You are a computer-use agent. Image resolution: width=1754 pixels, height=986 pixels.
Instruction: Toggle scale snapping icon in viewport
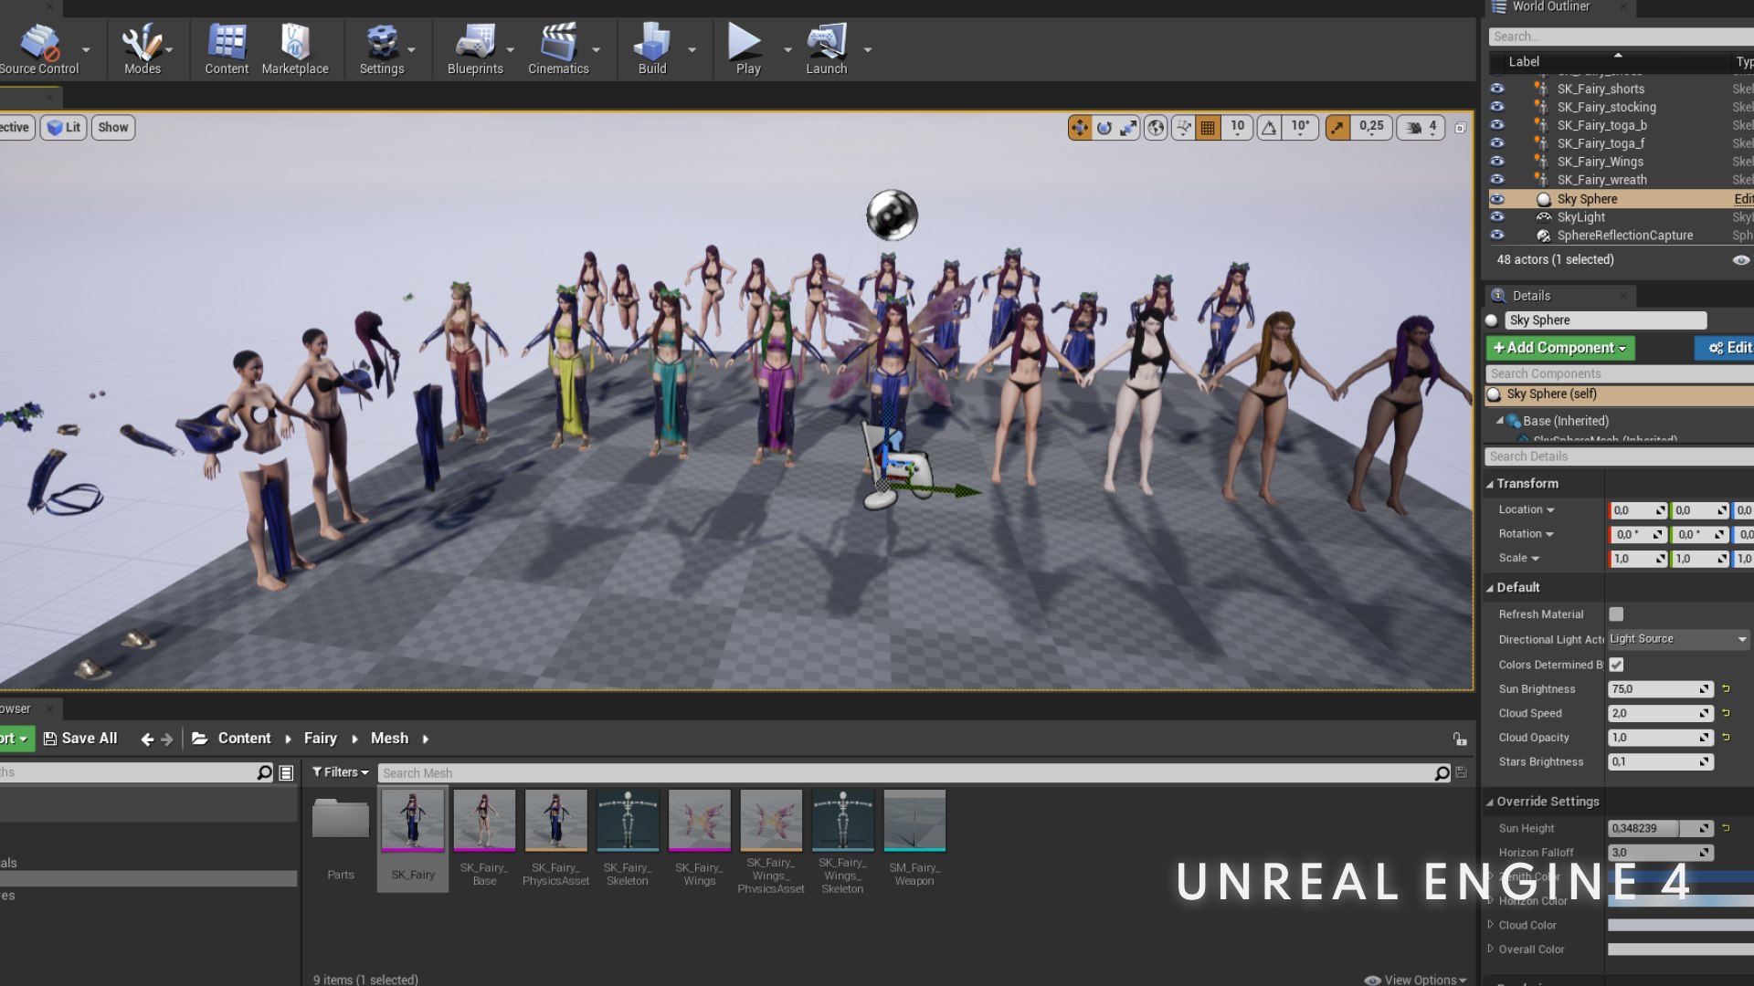[1337, 128]
